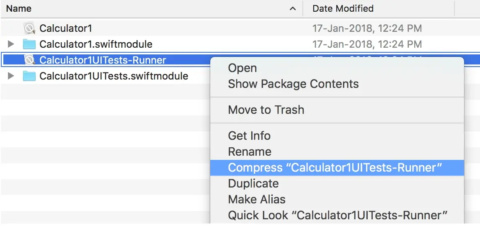The height and width of the screenshot is (226, 480).
Task: Choose Make Alias menu entry
Action: 257,199
